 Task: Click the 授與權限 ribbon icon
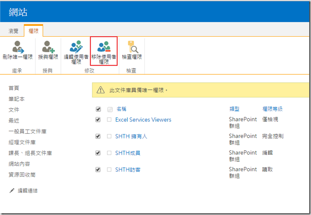click(x=48, y=46)
